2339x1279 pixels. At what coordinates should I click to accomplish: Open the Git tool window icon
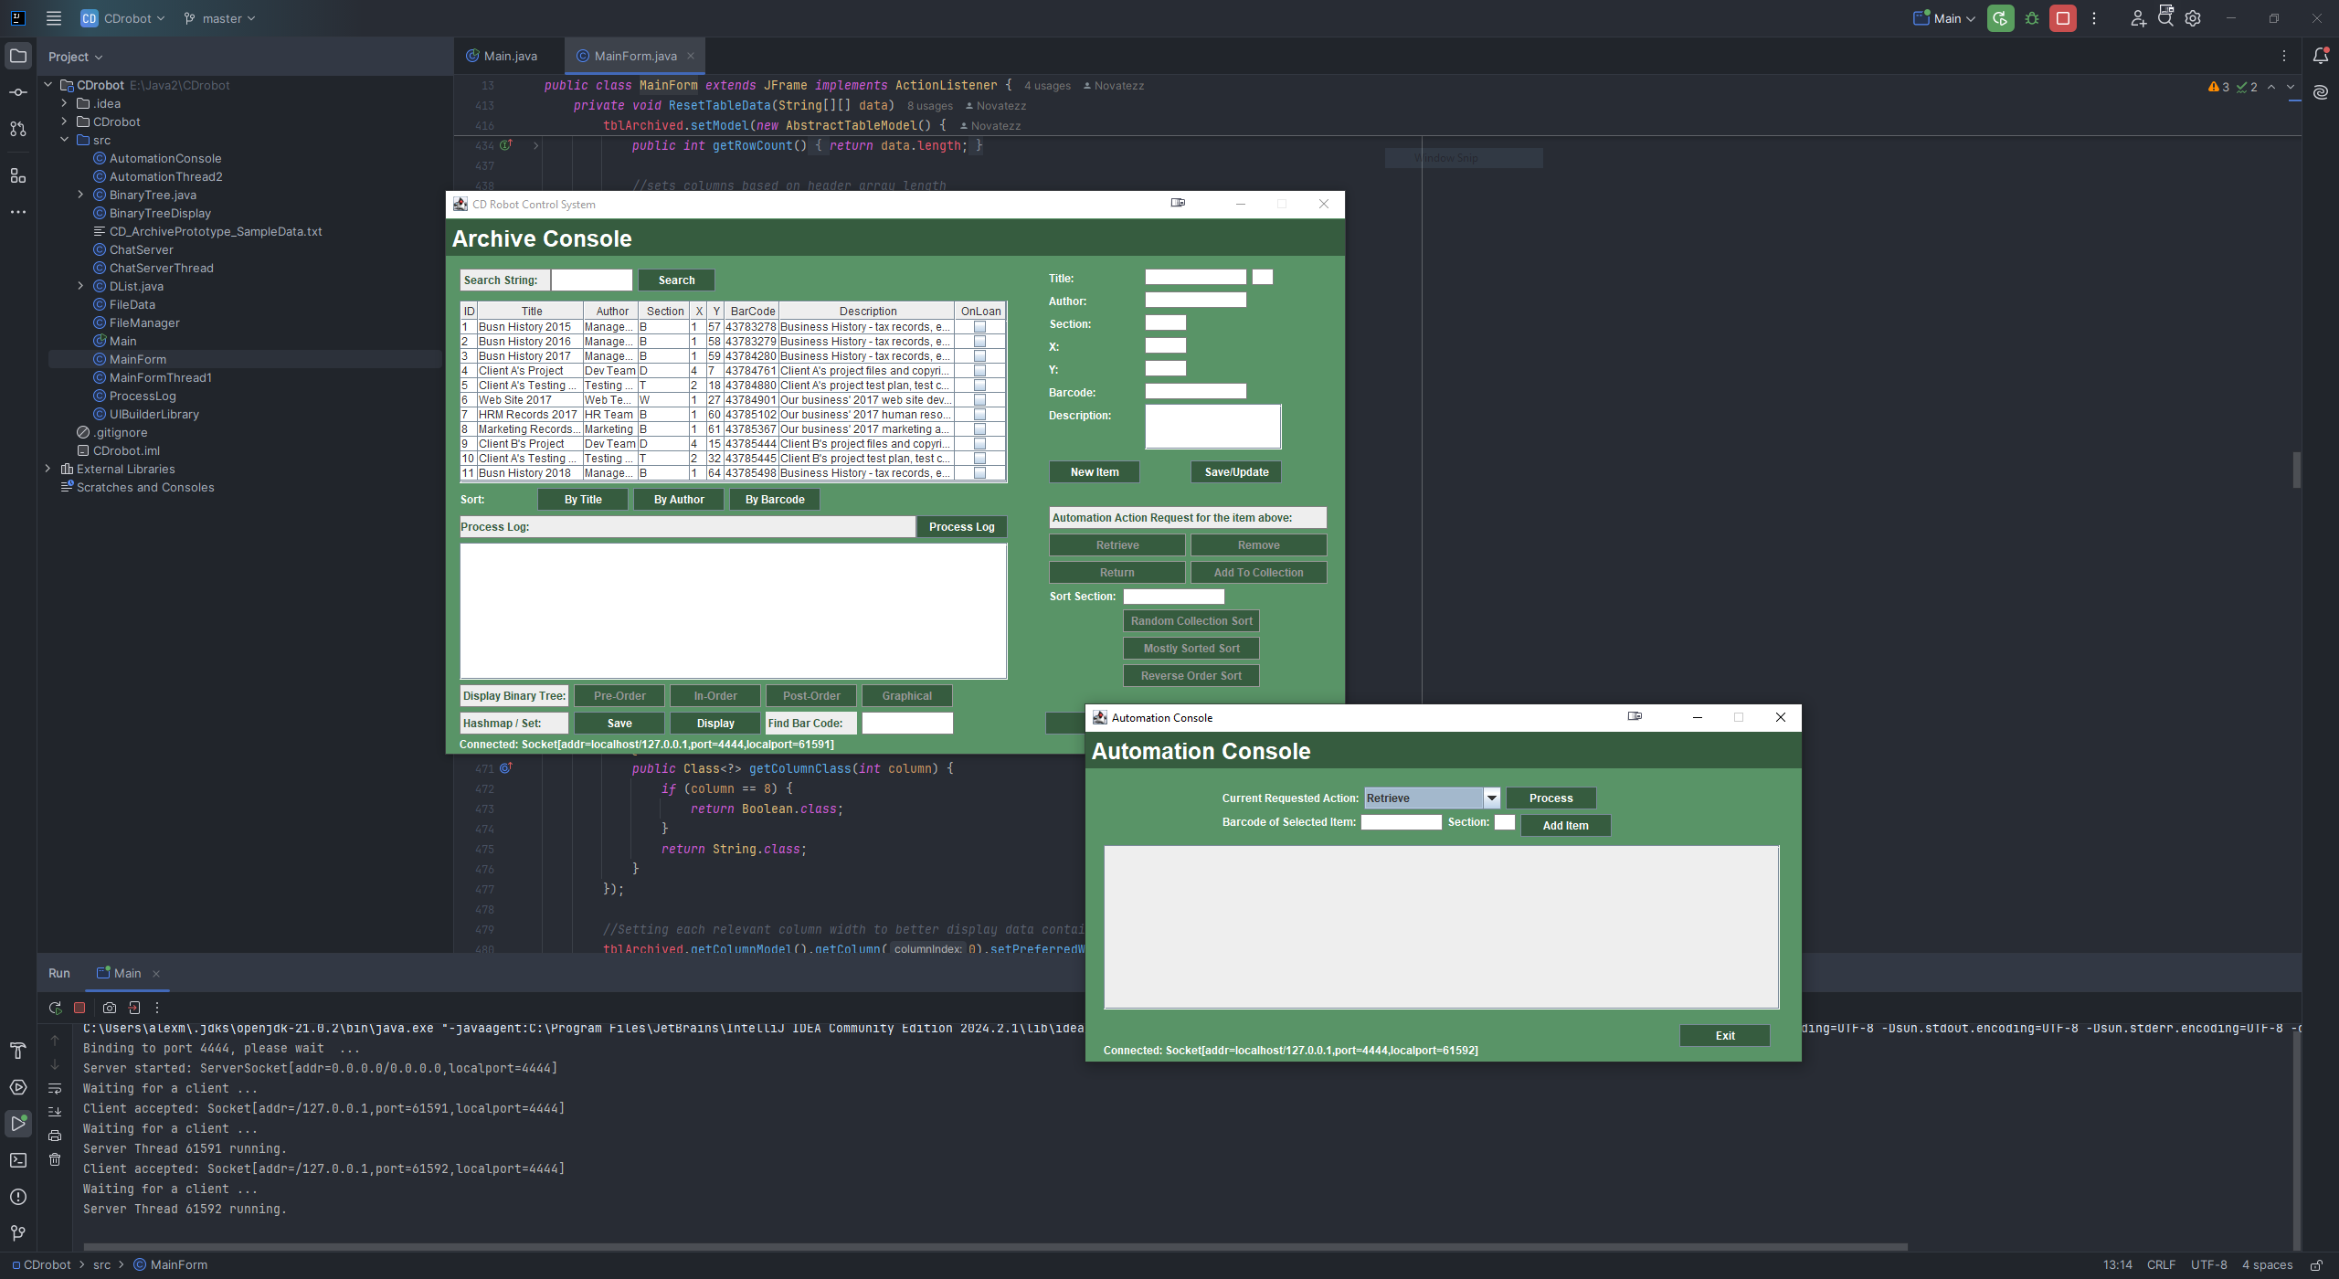18,1233
